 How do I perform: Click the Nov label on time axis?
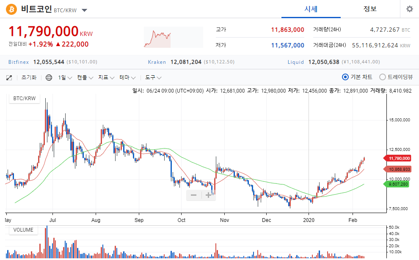click(x=224, y=220)
